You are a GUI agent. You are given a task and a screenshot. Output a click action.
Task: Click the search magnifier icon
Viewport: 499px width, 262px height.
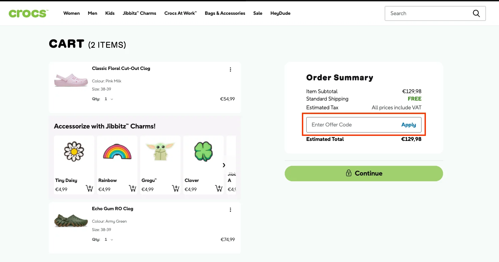click(x=476, y=13)
